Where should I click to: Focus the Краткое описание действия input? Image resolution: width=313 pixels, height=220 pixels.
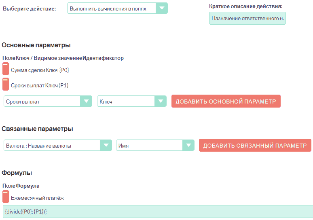click(x=247, y=18)
